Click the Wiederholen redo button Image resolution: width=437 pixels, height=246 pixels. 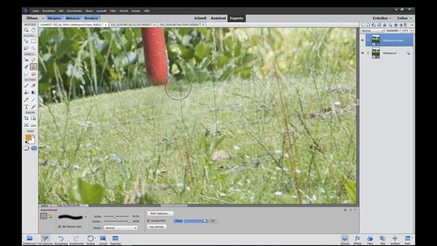pyautogui.click(x=76, y=240)
